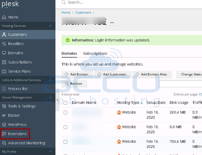202x155 pixels.
Task: Click the search magnifier icon
Action: (64, 2)
